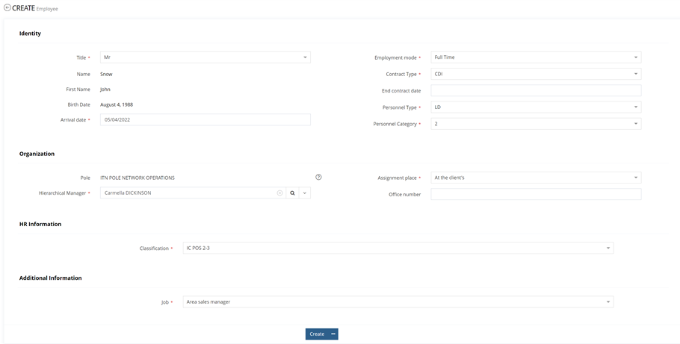
Task: Click the back arrow beside CREATE Employee
Action: [x=7, y=7]
